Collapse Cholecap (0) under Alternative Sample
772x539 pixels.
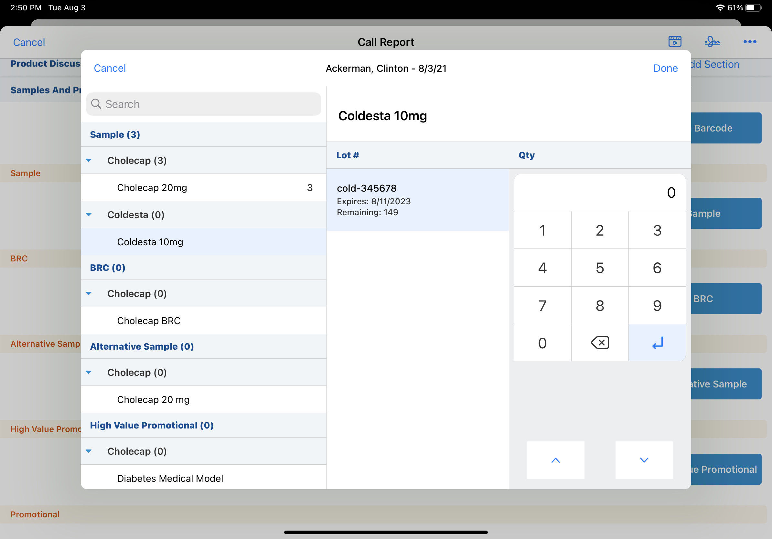(x=89, y=372)
